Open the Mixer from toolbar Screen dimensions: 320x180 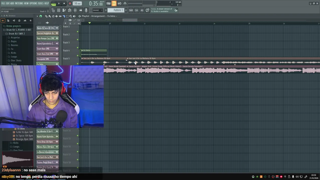pos(75,10)
